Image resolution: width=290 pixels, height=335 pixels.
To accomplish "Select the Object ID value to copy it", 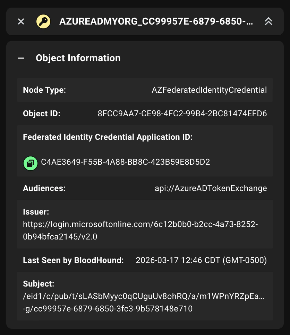I will (182, 113).
